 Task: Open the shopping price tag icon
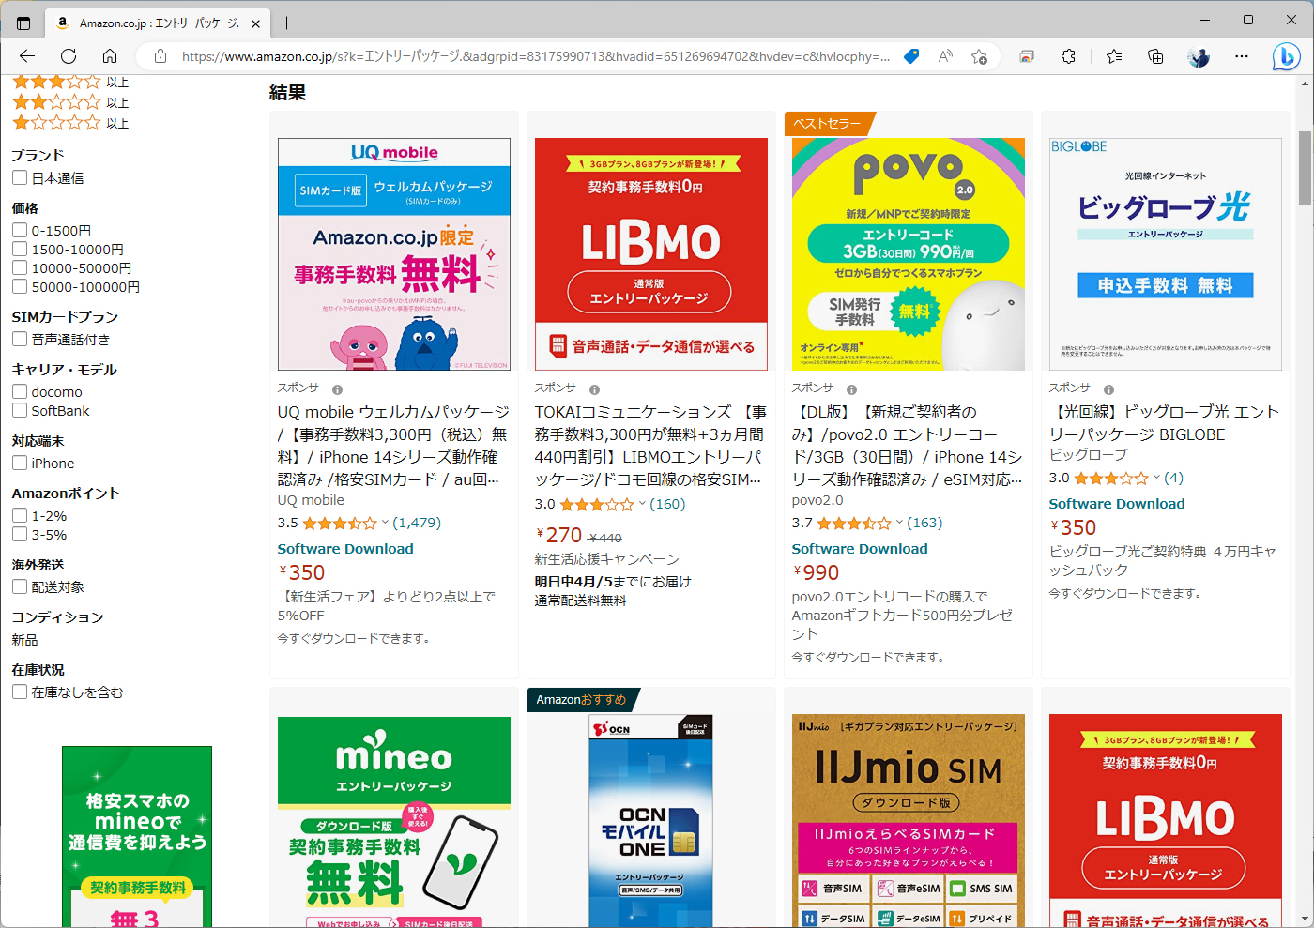(910, 56)
